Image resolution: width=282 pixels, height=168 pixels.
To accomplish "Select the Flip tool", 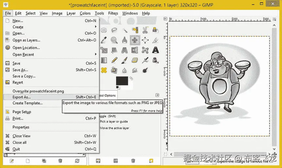I will tap(135, 50).
